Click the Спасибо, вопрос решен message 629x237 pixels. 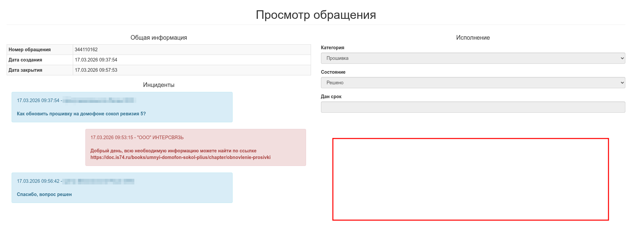click(x=44, y=194)
